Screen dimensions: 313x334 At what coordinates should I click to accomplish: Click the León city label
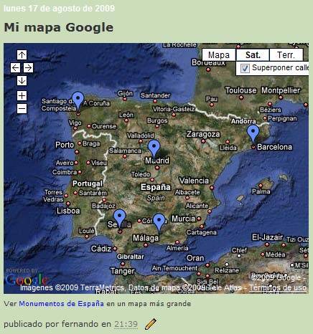click(x=126, y=115)
